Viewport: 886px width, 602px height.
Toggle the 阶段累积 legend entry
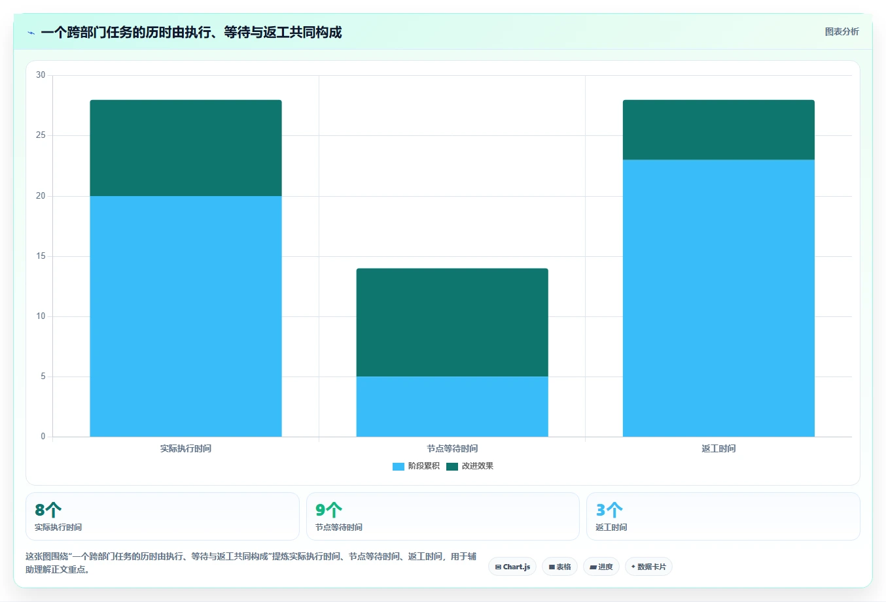click(416, 466)
